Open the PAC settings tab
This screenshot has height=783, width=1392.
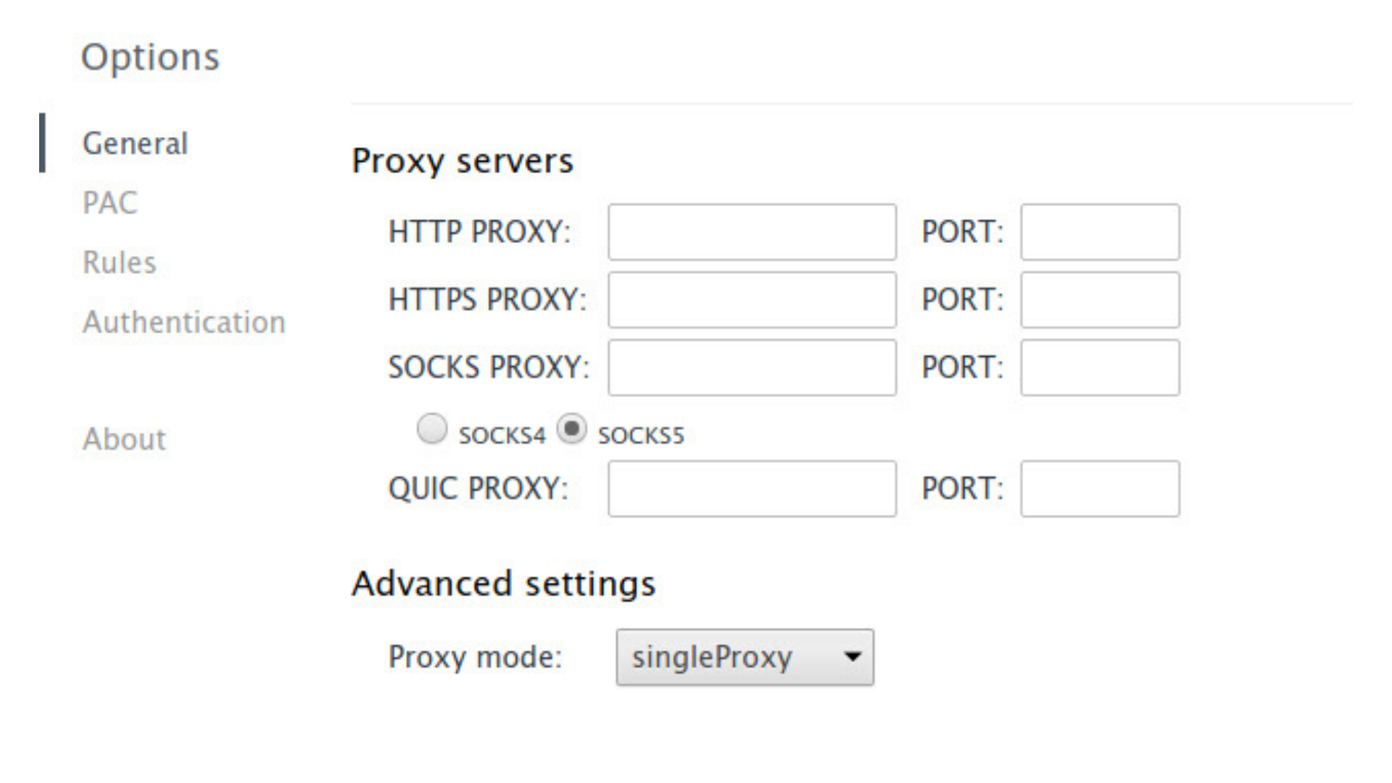pyautogui.click(x=110, y=201)
